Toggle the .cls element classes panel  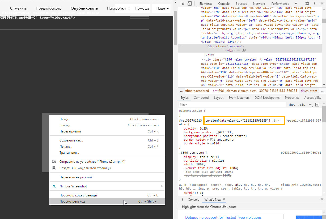click(x=302, y=105)
